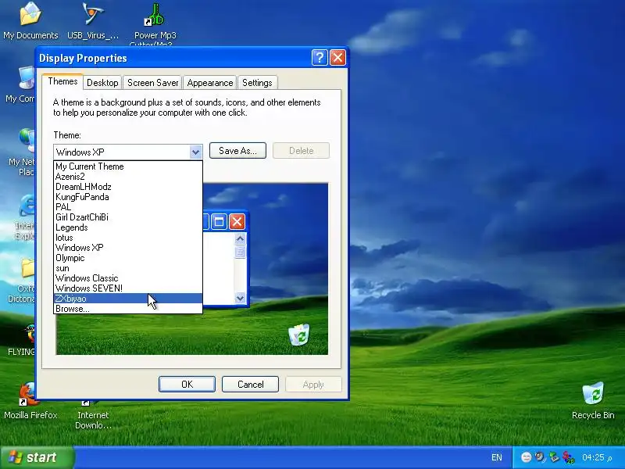Click the preview window's close button

[x=237, y=222]
